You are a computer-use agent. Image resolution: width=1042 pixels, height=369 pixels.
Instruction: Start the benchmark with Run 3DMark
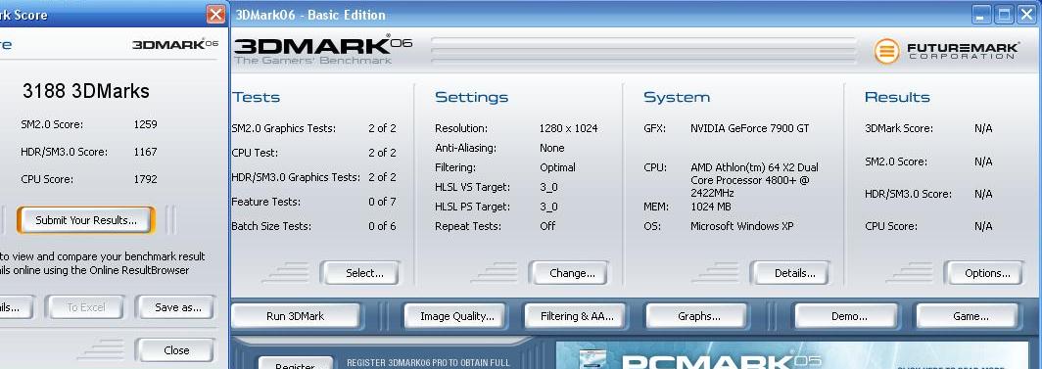[296, 316]
